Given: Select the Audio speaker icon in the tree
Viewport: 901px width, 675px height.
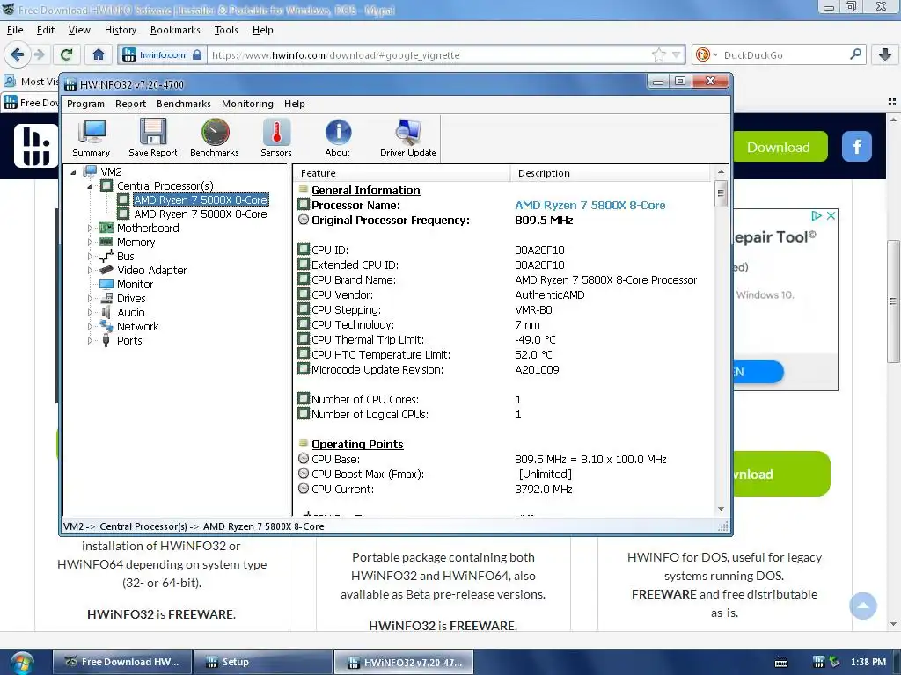Looking at the screenshot, I should tap(106, 312).
